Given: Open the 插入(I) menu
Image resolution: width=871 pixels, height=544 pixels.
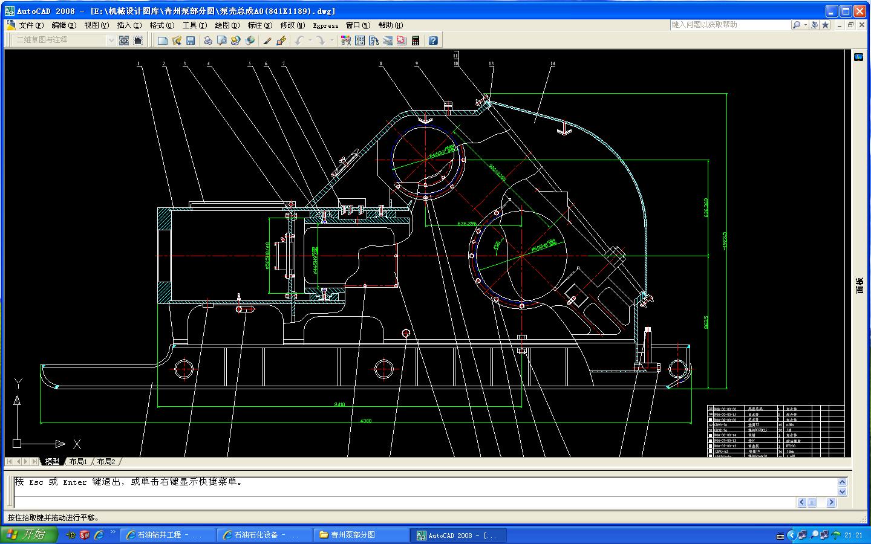Looking at the screenshot, I should (129, 25).
